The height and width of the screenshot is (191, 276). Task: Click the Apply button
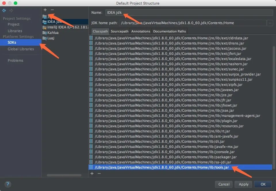pyautogui.click(x=244, y=184)
